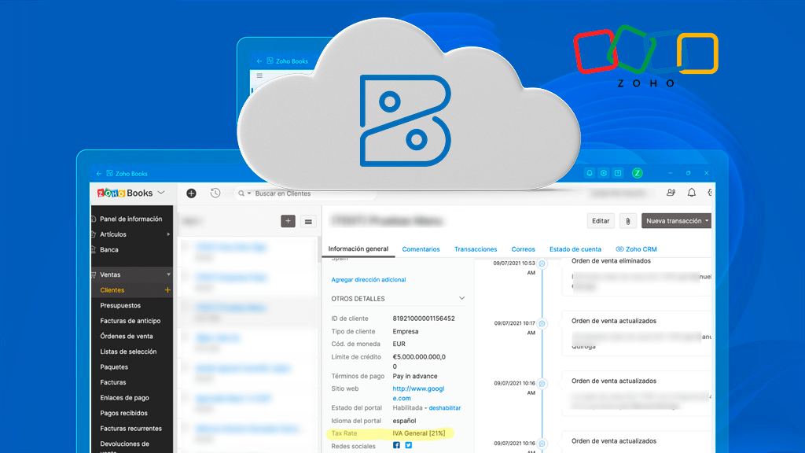Viewport: 805px width, 453px height.
Task: Click the yellow plus next to Clientes
Action: pos(167,290)
